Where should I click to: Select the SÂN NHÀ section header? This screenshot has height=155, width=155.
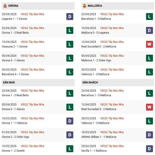click(38, 82)
